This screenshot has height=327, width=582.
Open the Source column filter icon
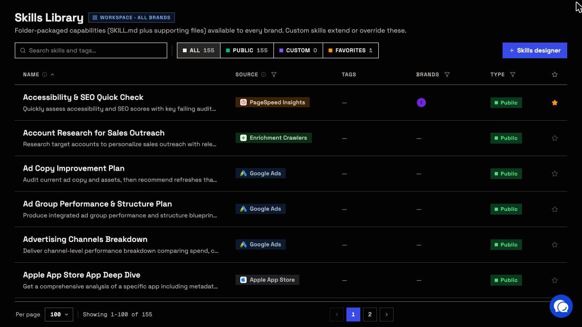click(x=274, y=74)
